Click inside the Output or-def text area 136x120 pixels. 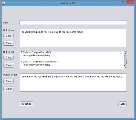pos(73,82)
